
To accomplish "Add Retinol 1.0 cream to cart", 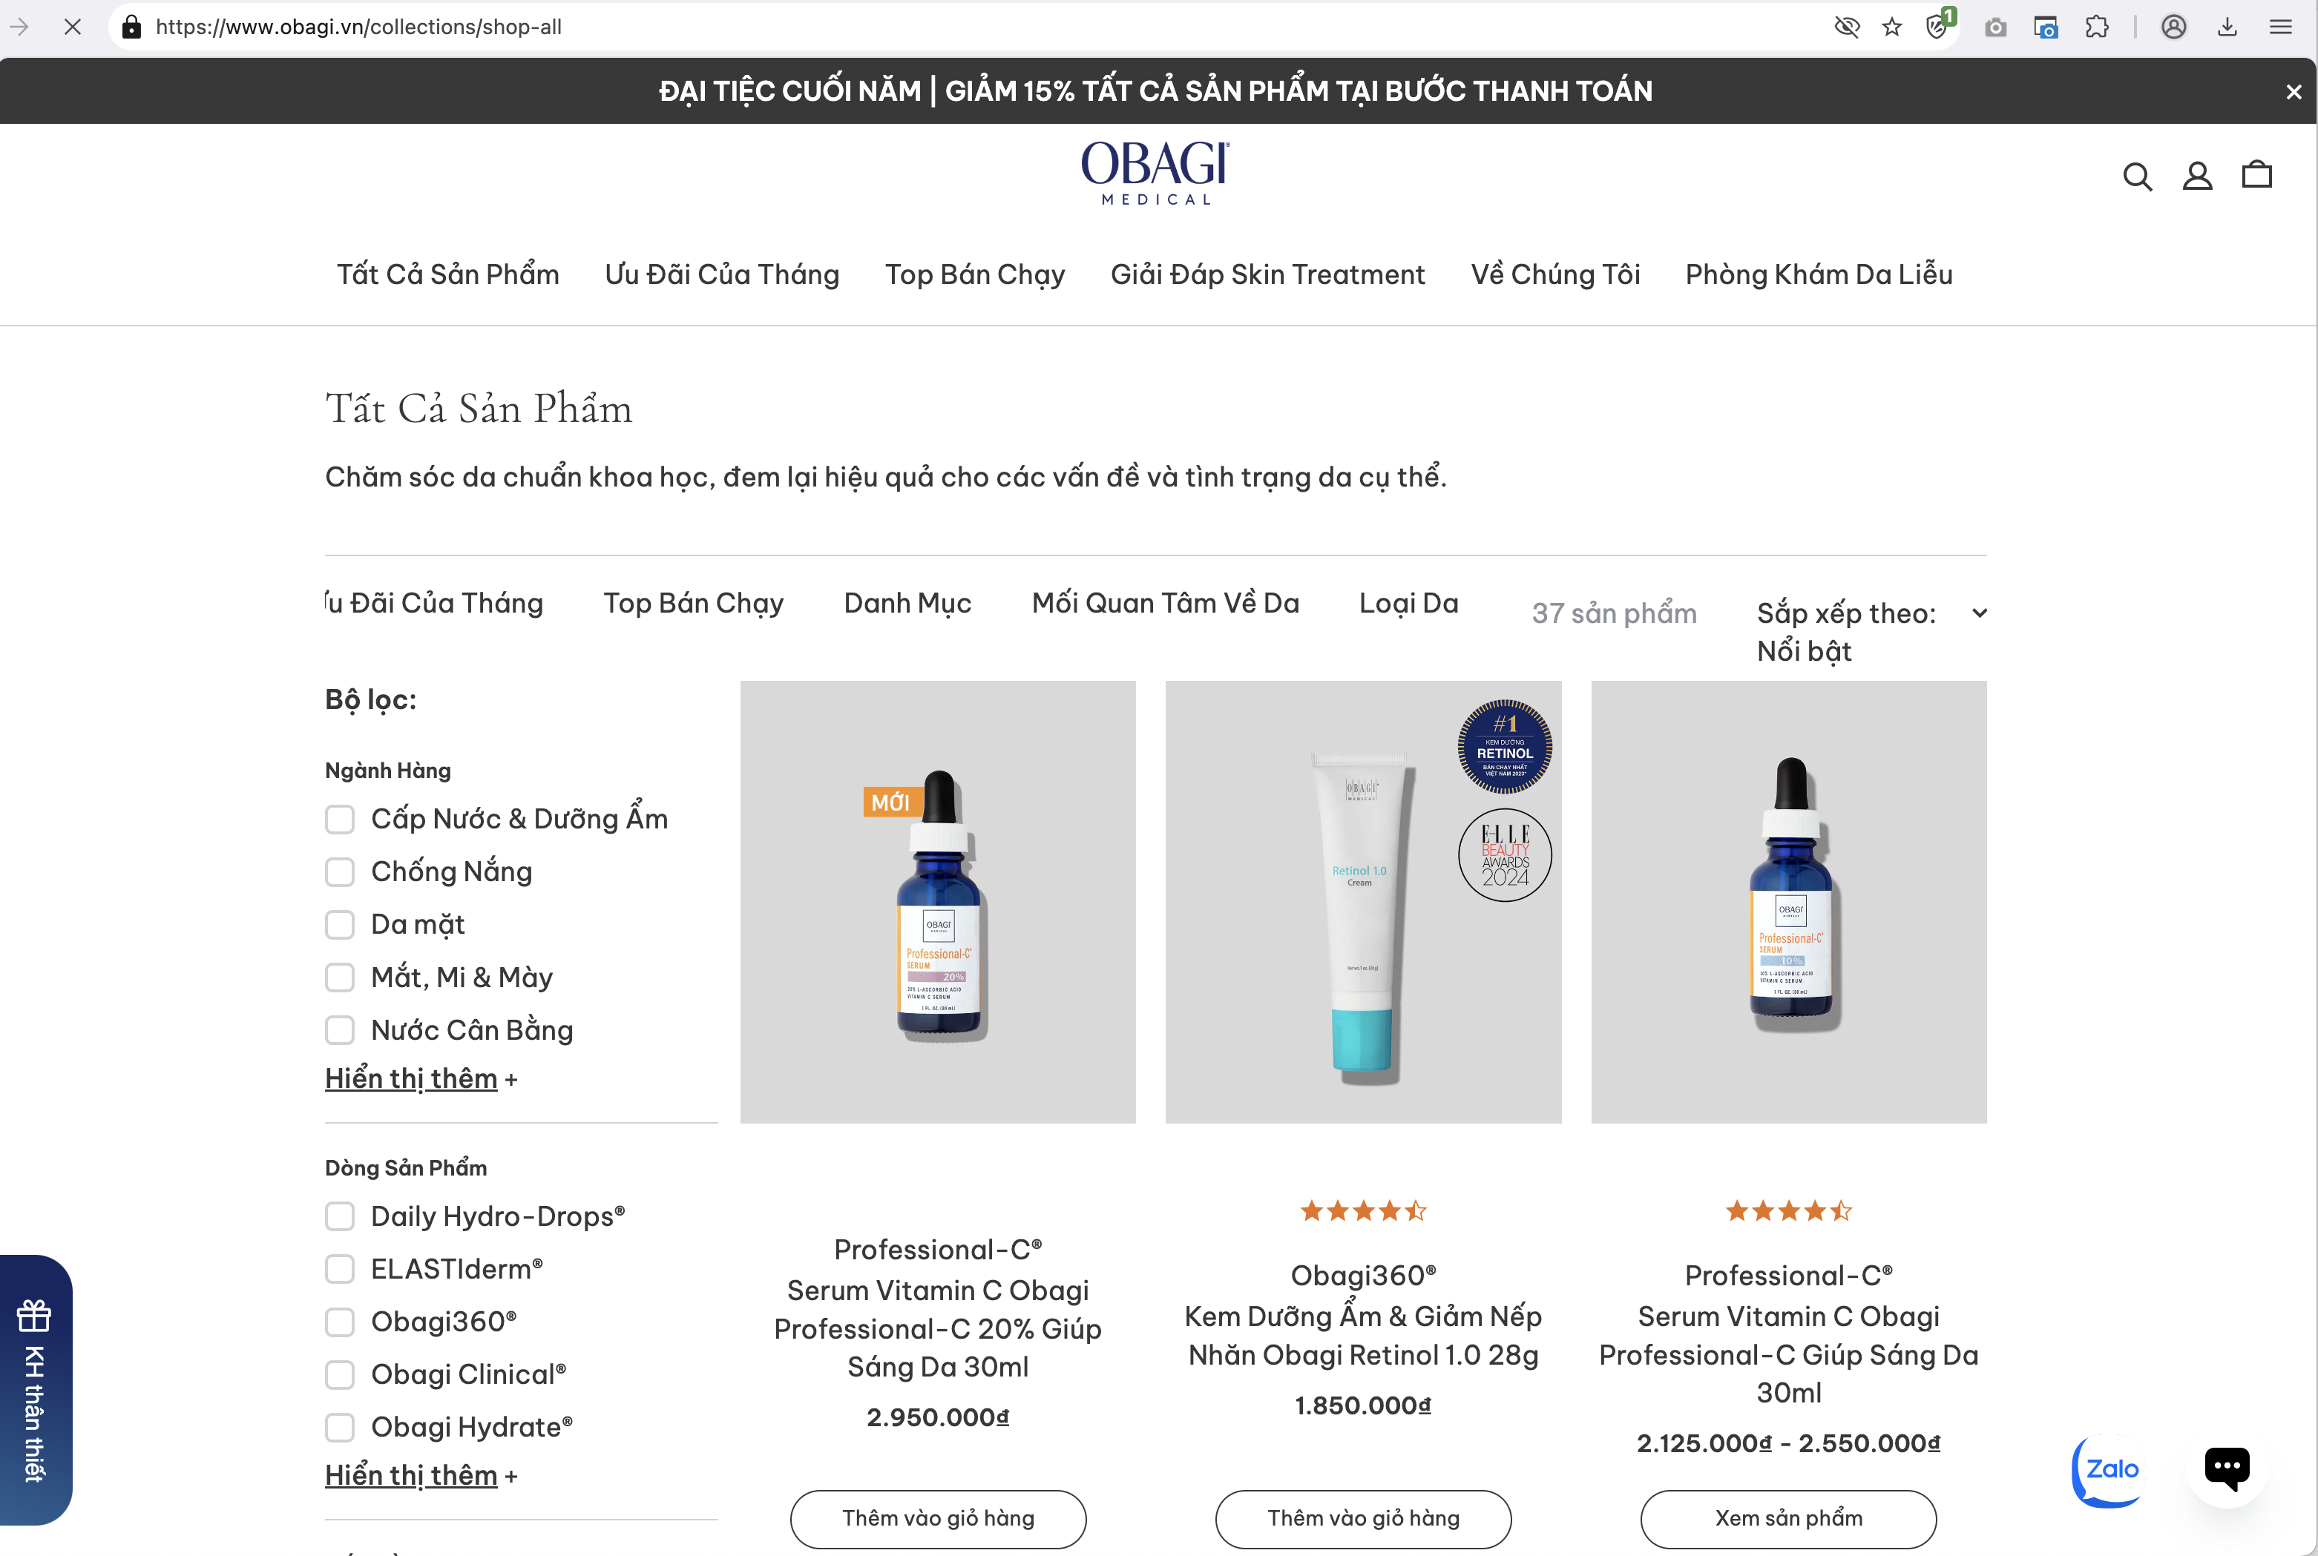I will pos(1363,1518).
